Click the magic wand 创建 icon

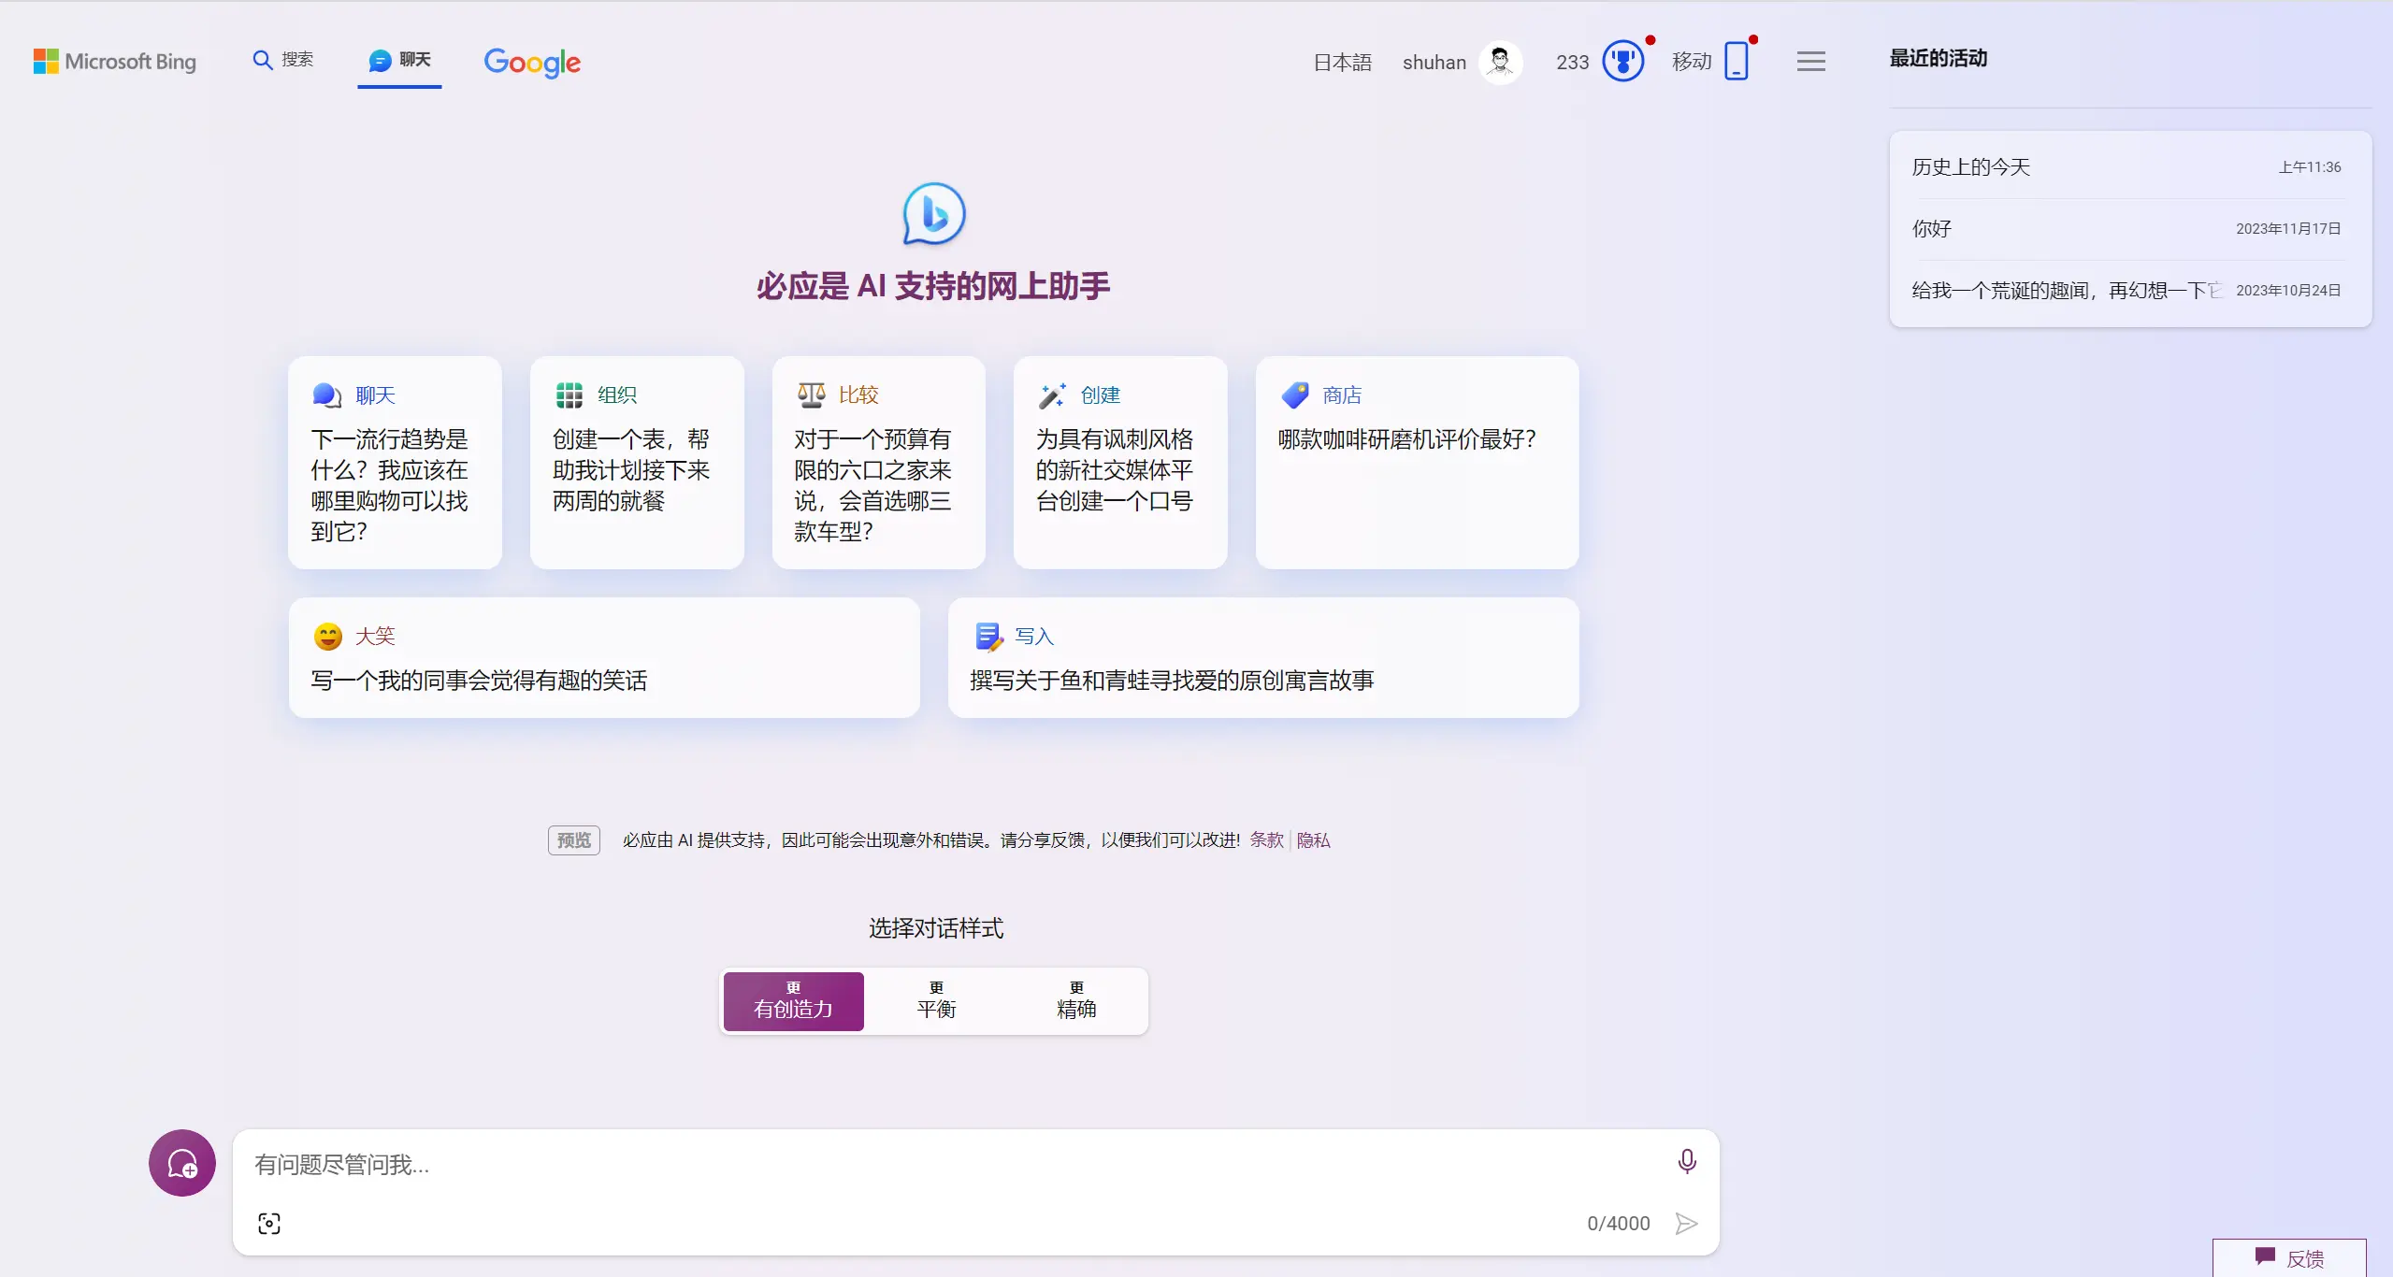(x=1052, y=395)
